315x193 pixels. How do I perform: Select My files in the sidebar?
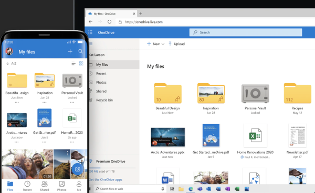coord(114,65)
